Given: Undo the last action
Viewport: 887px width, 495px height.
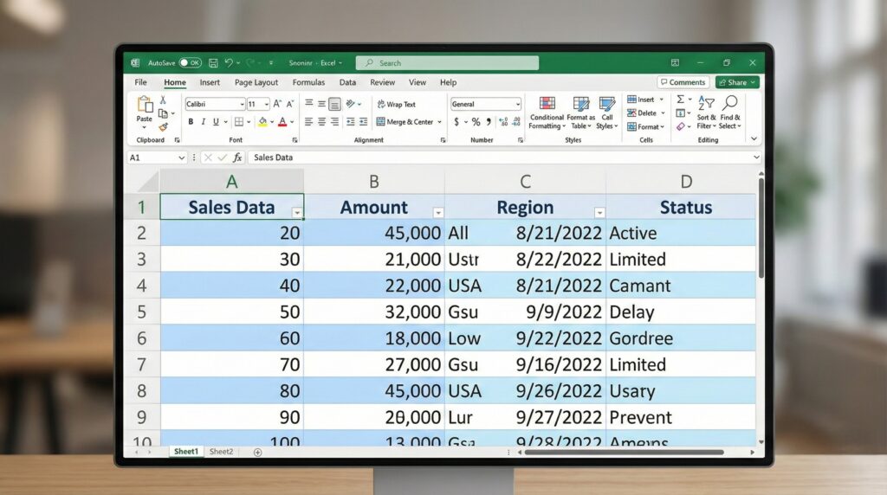Looking at the screenshot, I should point(229,62).
